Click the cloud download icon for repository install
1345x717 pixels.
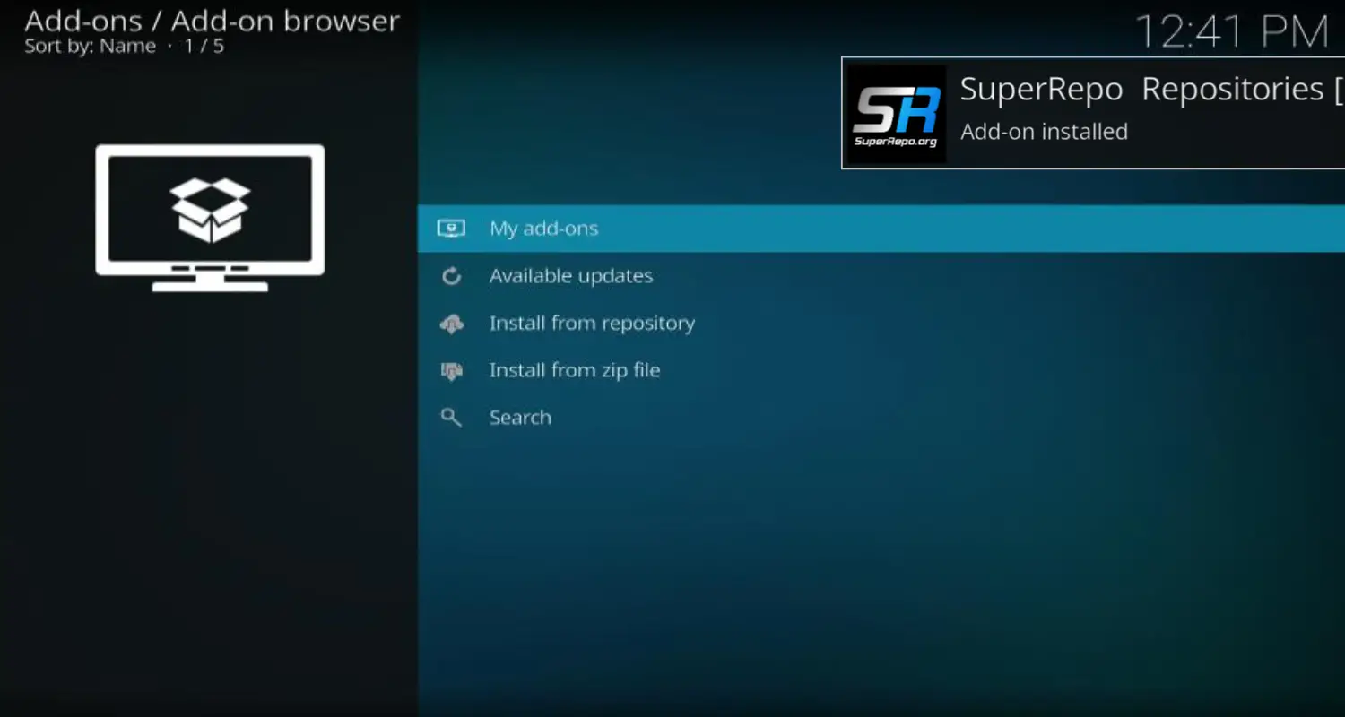tap(451, 324)
